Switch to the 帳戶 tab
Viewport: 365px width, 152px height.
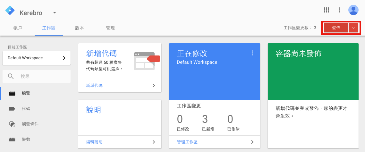[18, 28]
